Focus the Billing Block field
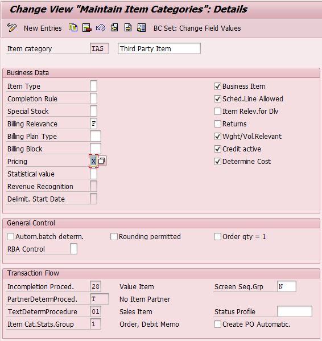The image size is (322, 341). [x=96, y=149]
